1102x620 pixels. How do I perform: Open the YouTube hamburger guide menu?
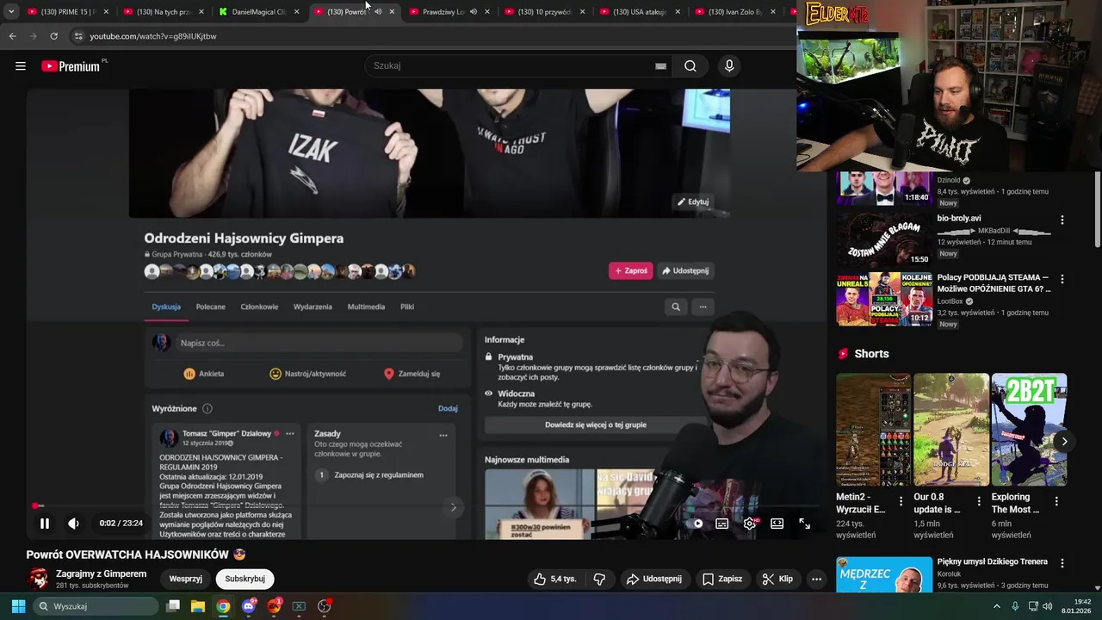[21, 65]
